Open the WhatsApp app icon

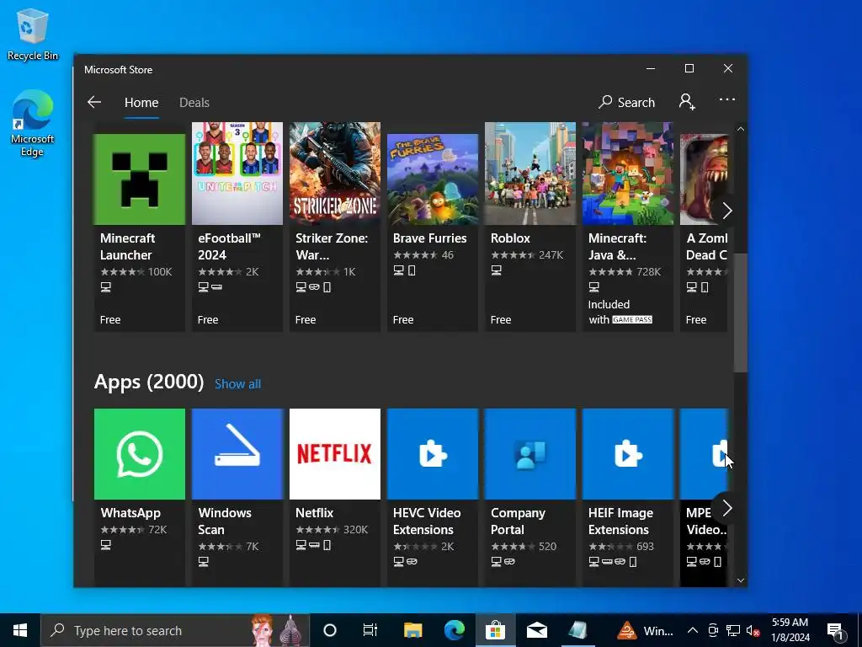[x=140, y=454]
